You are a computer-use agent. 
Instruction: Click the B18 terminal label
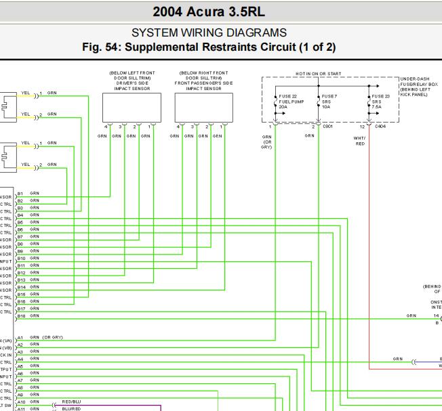21,316
